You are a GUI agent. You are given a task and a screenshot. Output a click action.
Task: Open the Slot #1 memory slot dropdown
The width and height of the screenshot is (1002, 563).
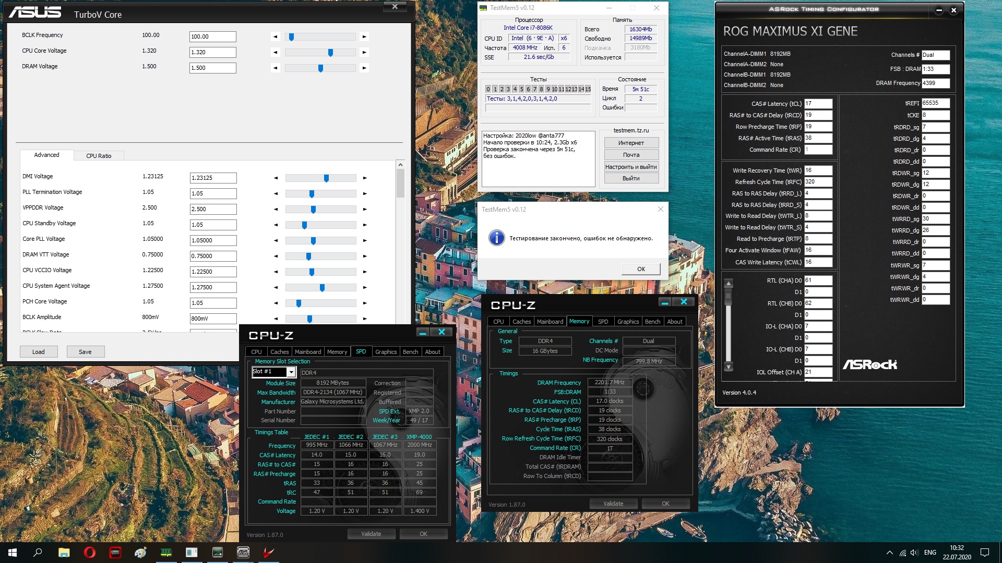point(291,372)
